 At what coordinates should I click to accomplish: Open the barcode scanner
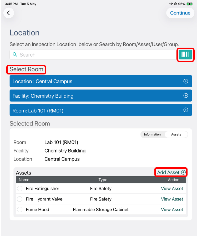click(185, 54)
